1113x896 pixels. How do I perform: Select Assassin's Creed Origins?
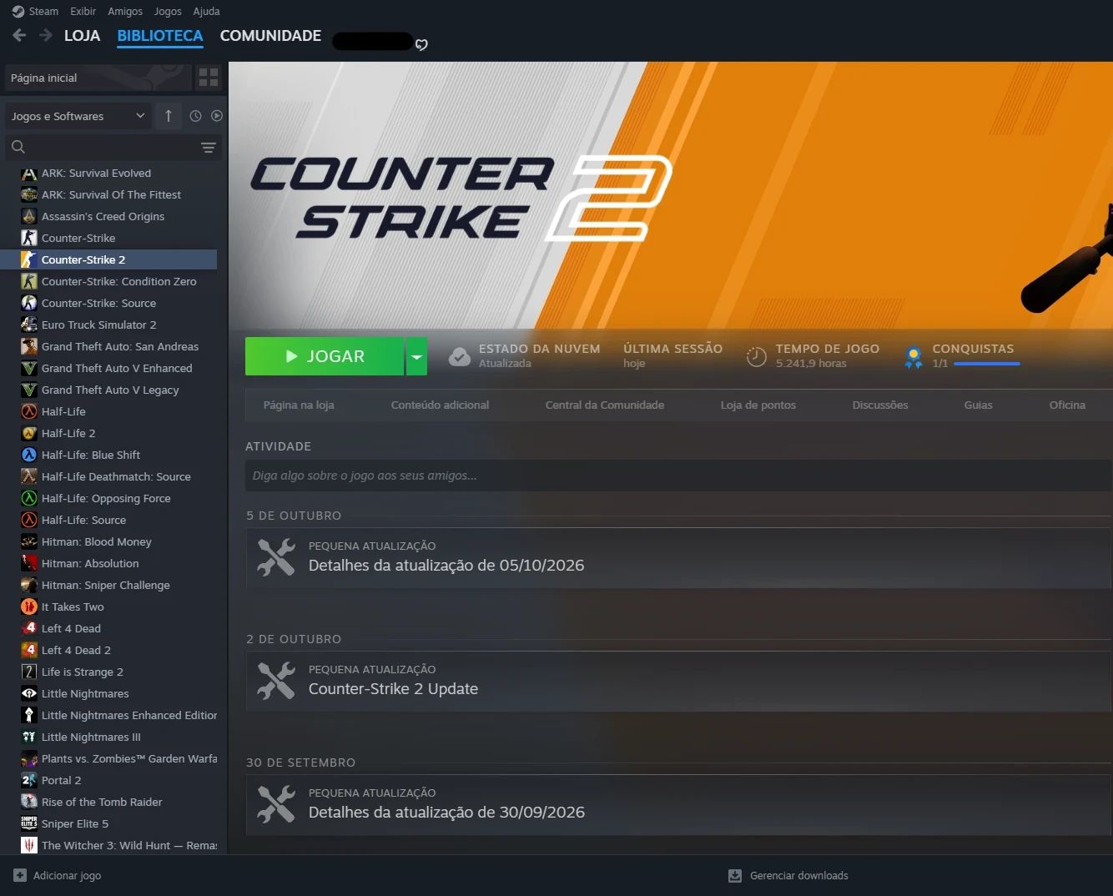tap(108, 216)
